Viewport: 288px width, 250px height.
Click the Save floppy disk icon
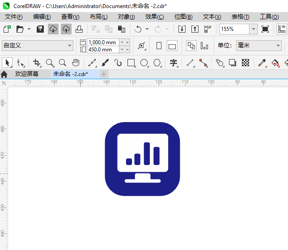tap(40, 29)
